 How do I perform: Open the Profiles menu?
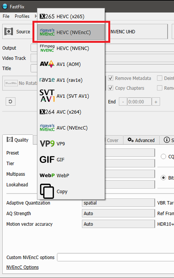pos(22,16)
